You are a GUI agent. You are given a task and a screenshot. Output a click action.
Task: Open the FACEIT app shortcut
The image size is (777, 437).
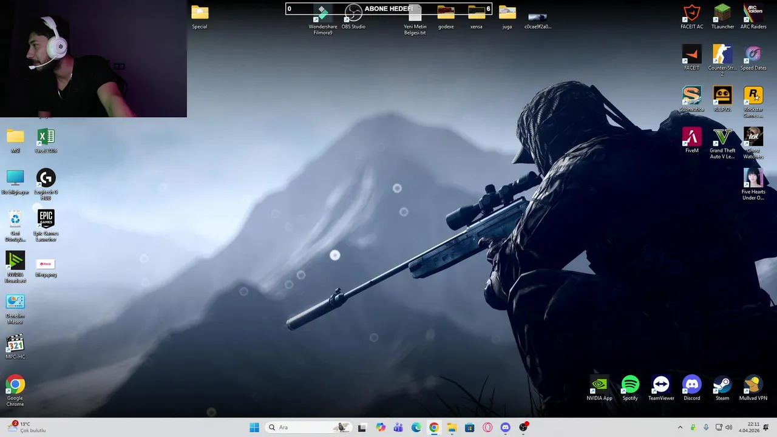click(x=691, y=58)
